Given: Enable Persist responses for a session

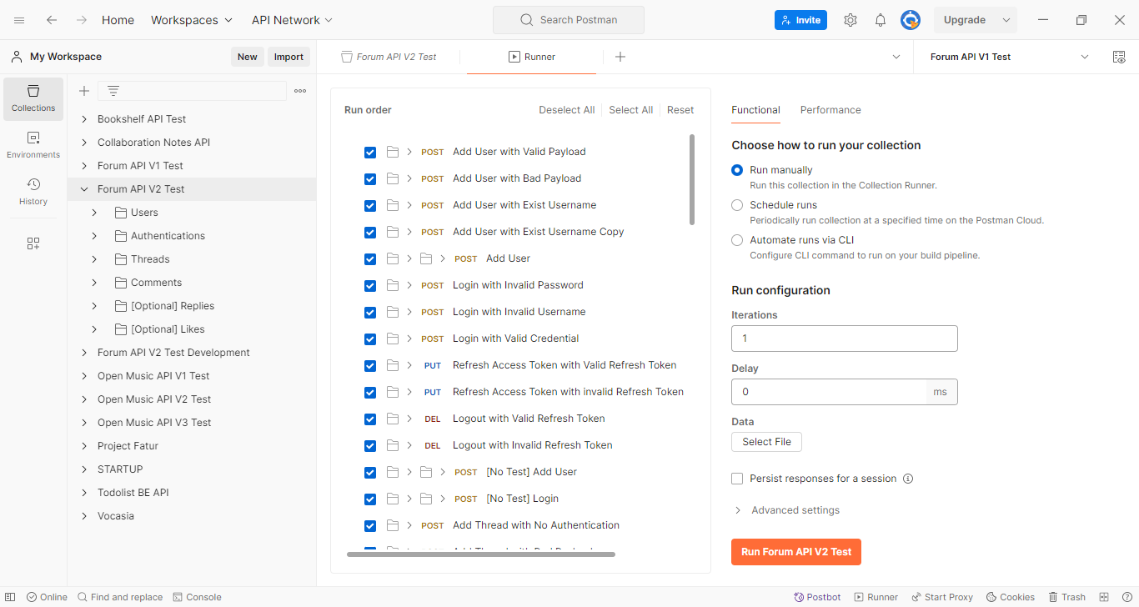Looking at the screenshot, I should 737,479.
